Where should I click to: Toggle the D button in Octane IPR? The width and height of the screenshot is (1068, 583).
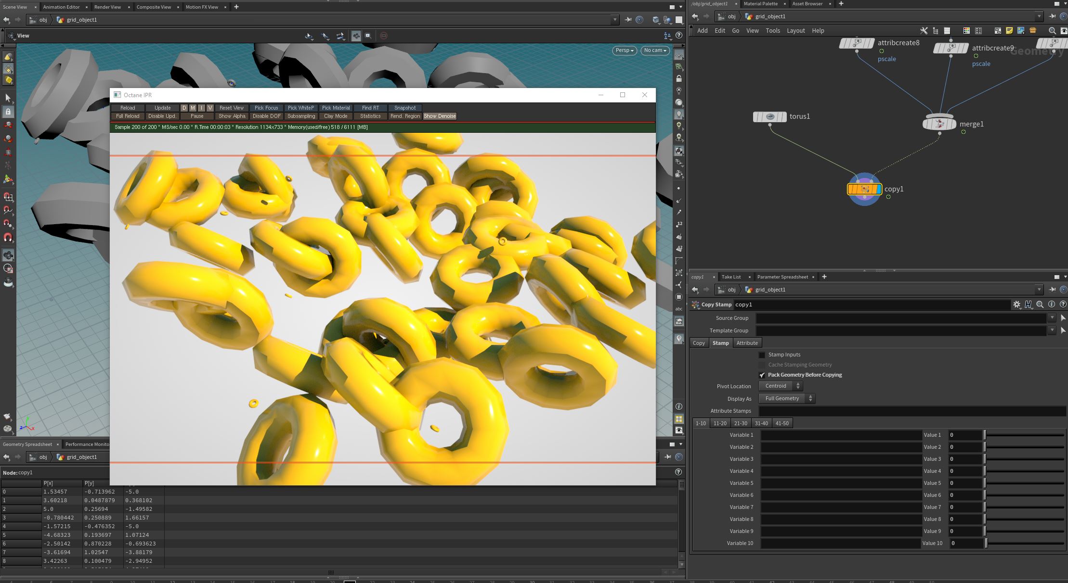pos(184,108)
